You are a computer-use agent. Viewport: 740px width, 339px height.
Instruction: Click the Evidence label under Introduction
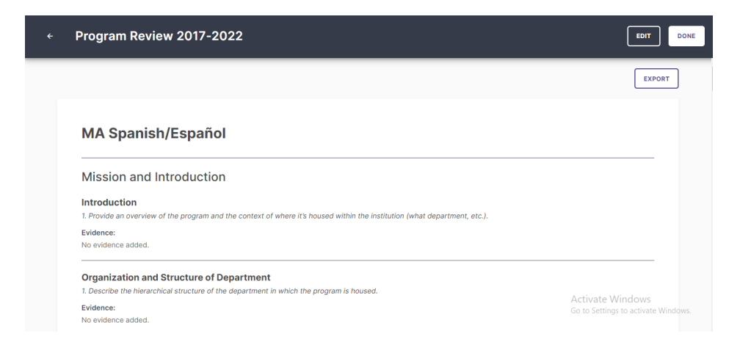98,233
